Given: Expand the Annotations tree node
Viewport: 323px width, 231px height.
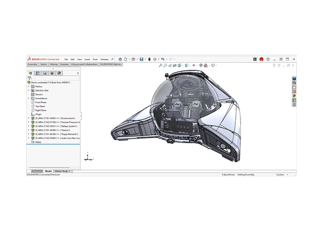Looking at the screenshot, I should tap(29, 98).
